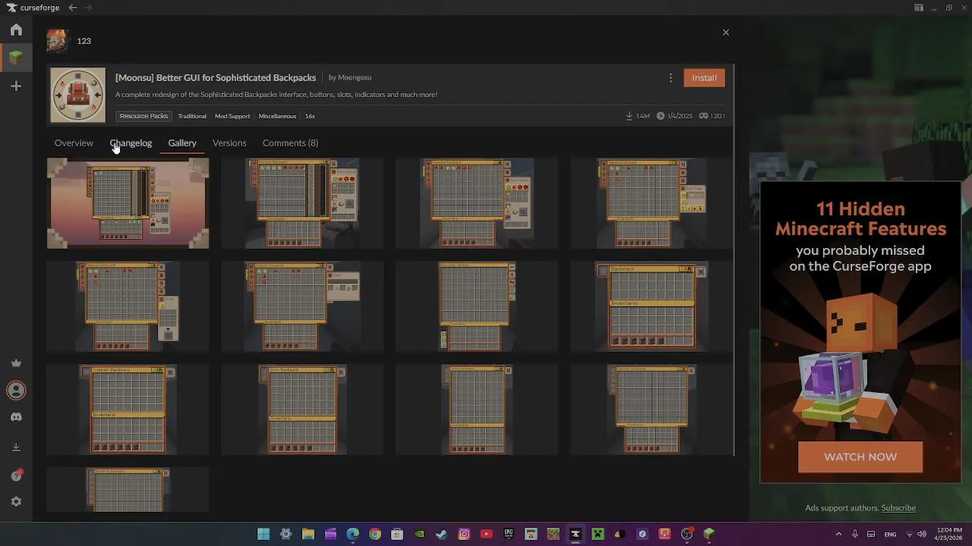Install the Better GUI resource pack

[x=704, y=78]
